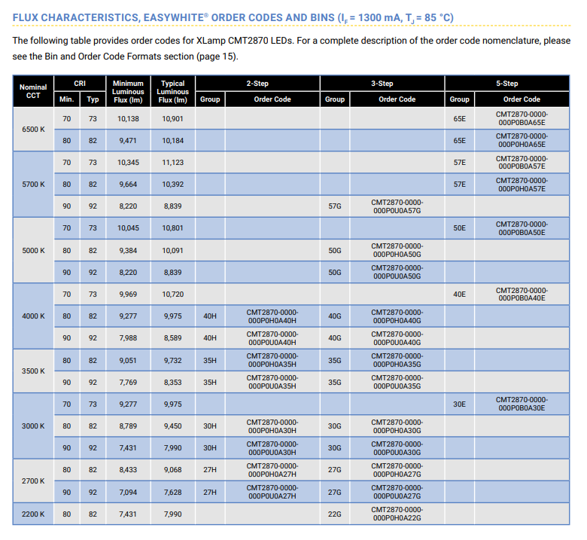The image size is (587, 540).
Task: Select minimum flux value 8,789
Action: [128, 426]
